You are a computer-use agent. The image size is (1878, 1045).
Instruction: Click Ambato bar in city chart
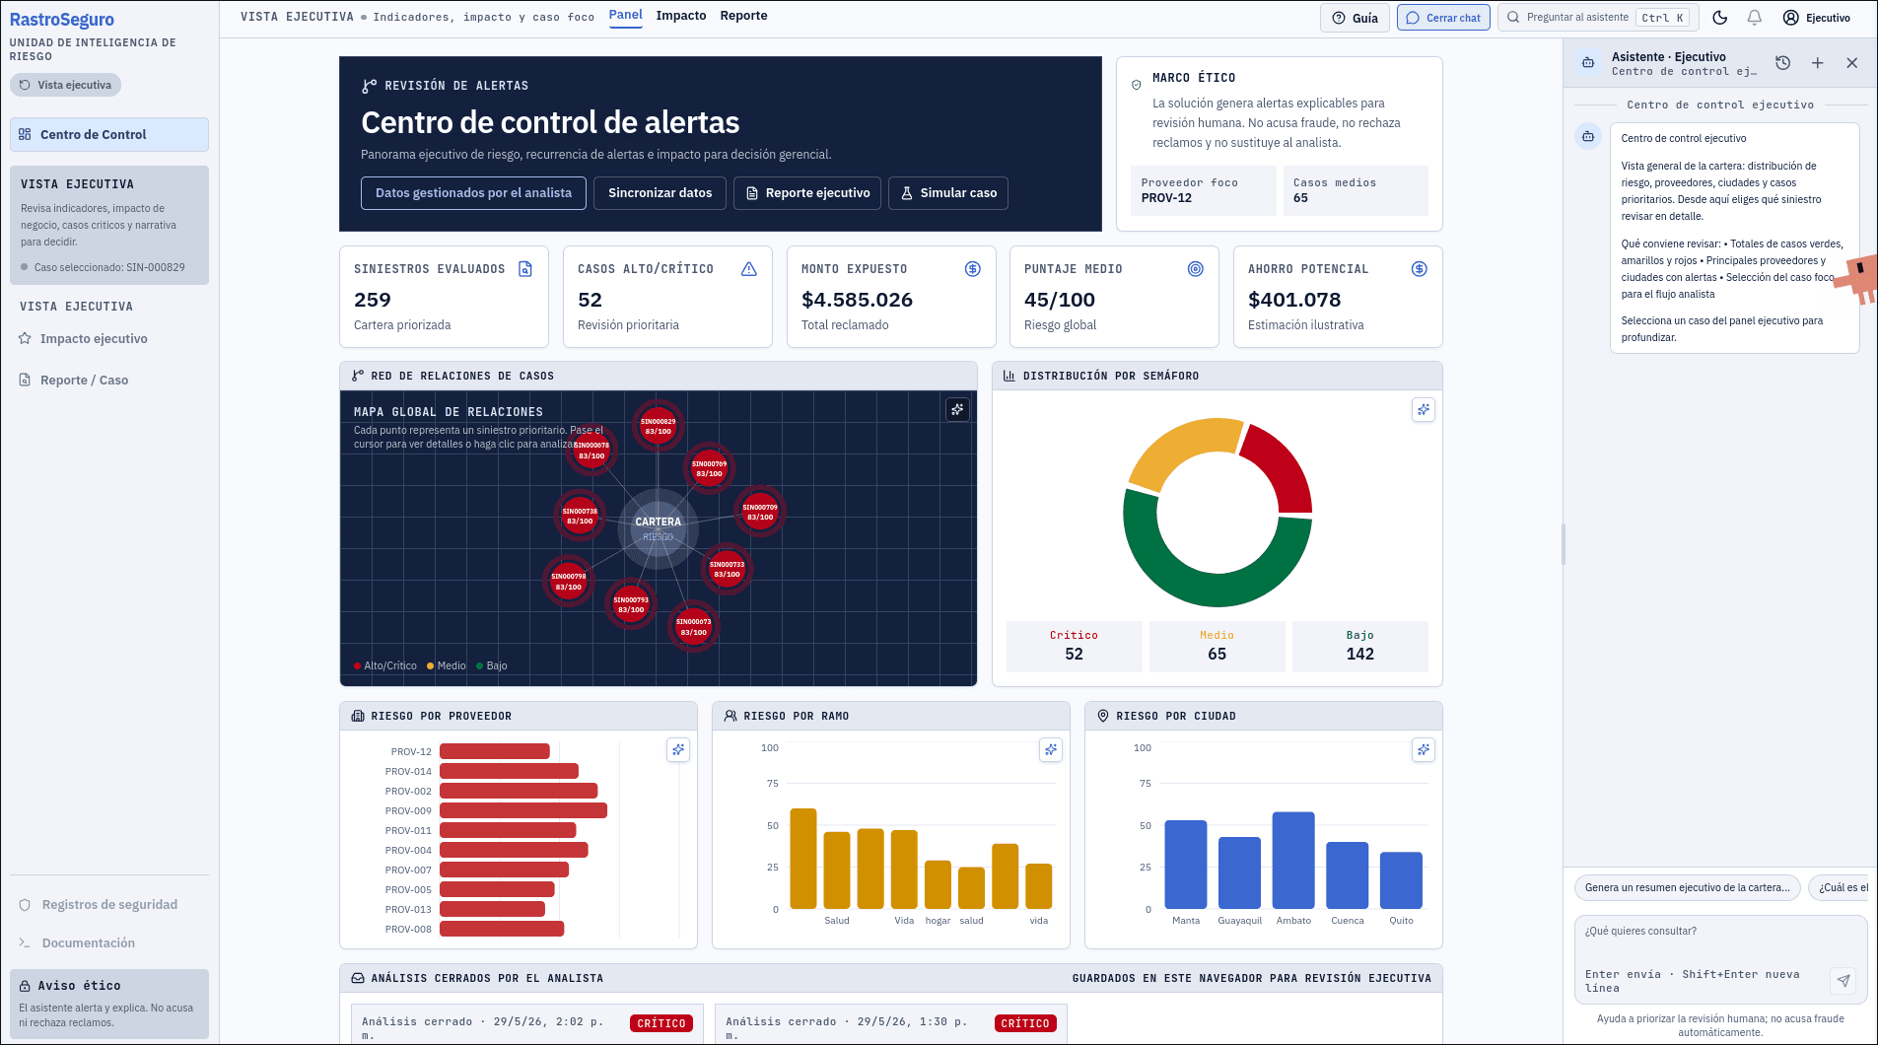tap(1293, 860)
